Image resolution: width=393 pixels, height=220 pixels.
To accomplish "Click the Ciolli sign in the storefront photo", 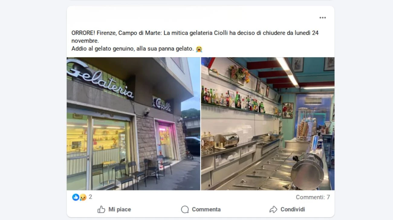I will pyautogui.click(x=163, y=105).
